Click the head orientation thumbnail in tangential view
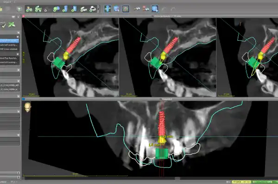 pos(28,107)
